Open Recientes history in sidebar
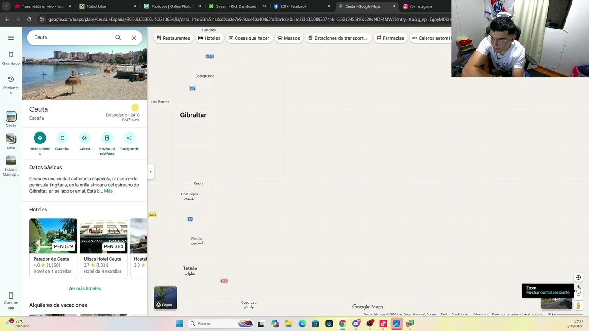The image size is (589, 331). coord(11,86)
